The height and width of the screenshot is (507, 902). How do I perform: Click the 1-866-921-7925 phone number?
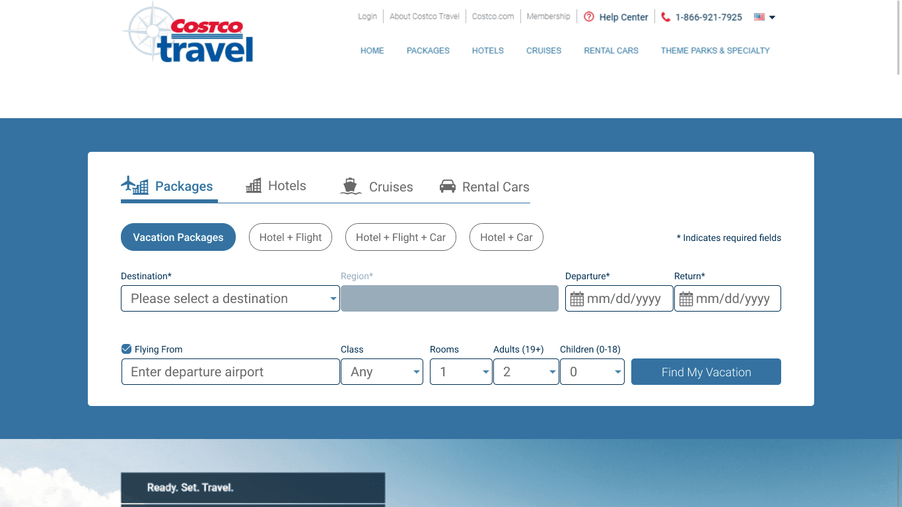[709, 17]
